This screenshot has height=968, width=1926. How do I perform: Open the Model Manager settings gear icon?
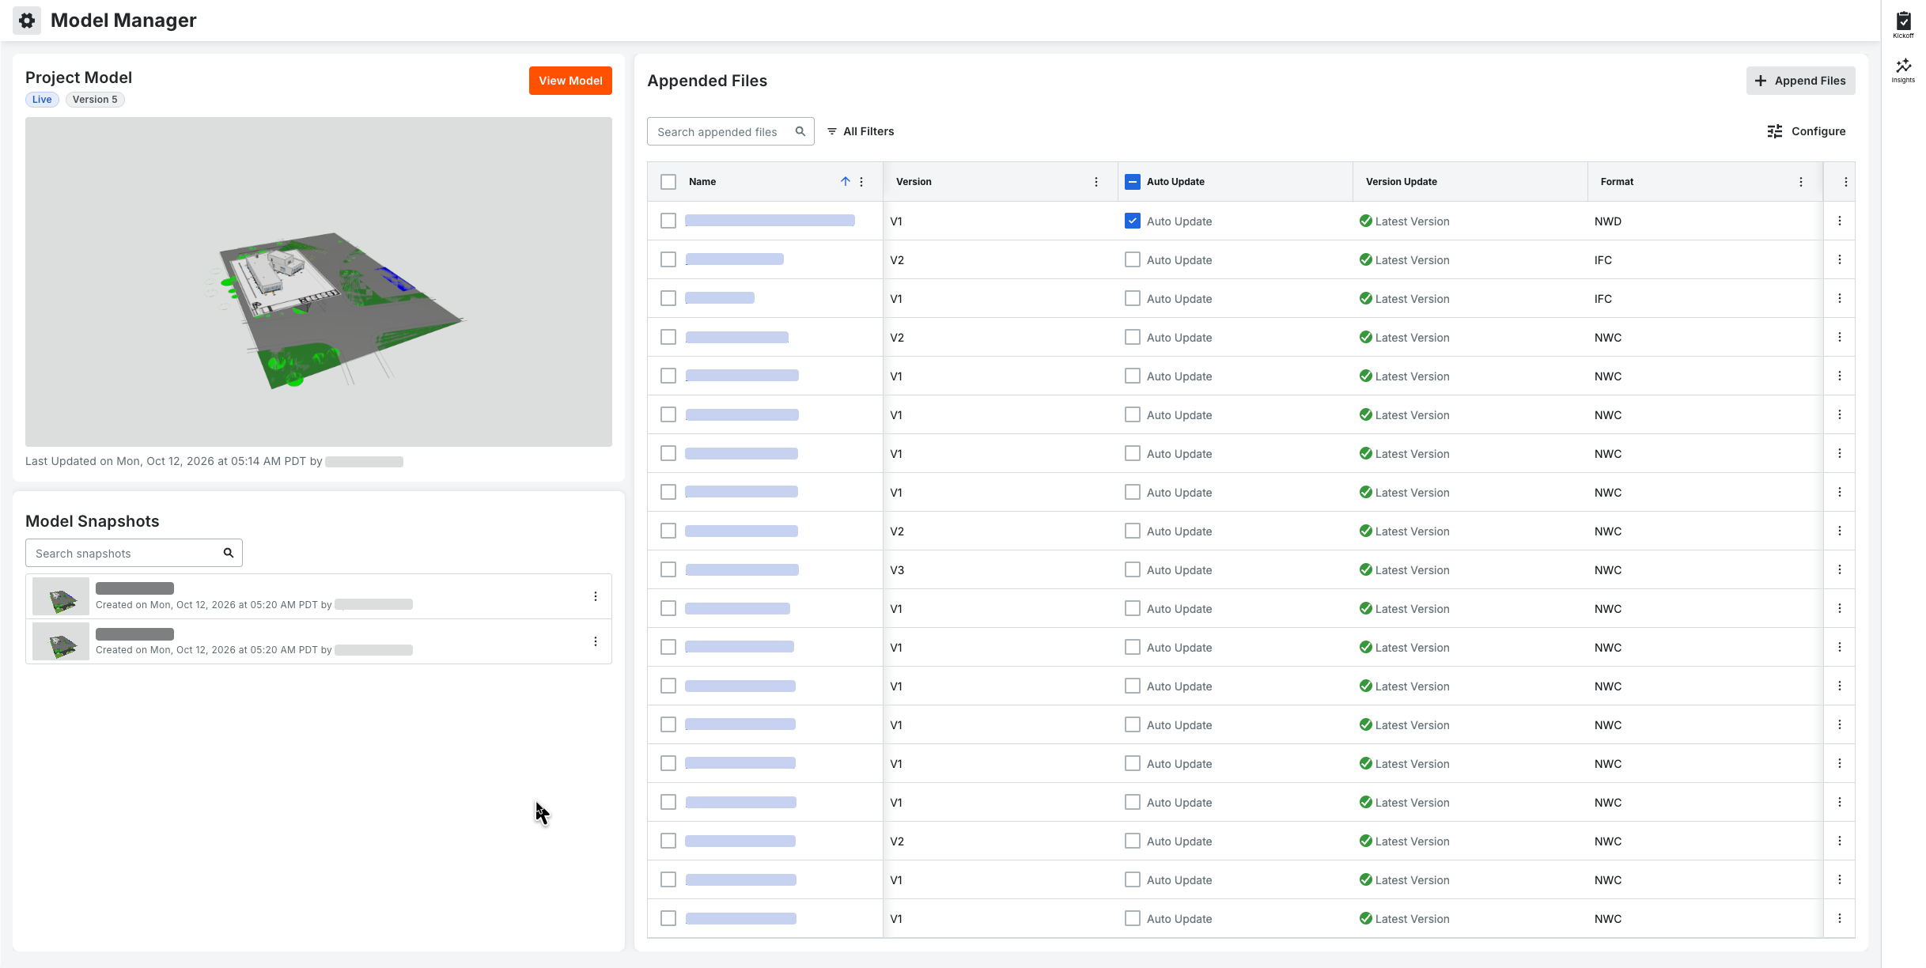[27, 21]
